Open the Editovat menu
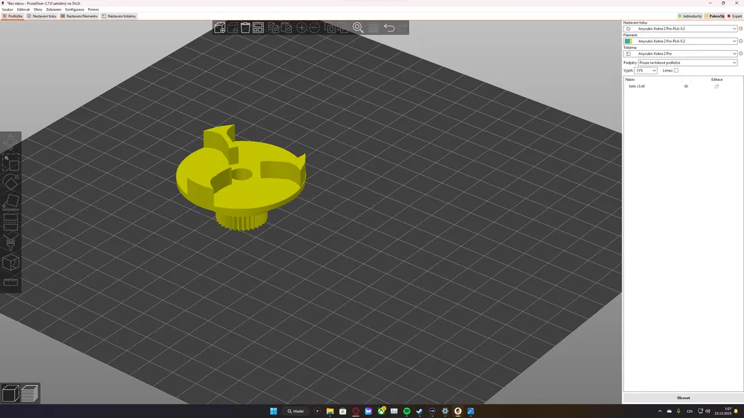This screenshot has height=418, width=744. [23, 9]
